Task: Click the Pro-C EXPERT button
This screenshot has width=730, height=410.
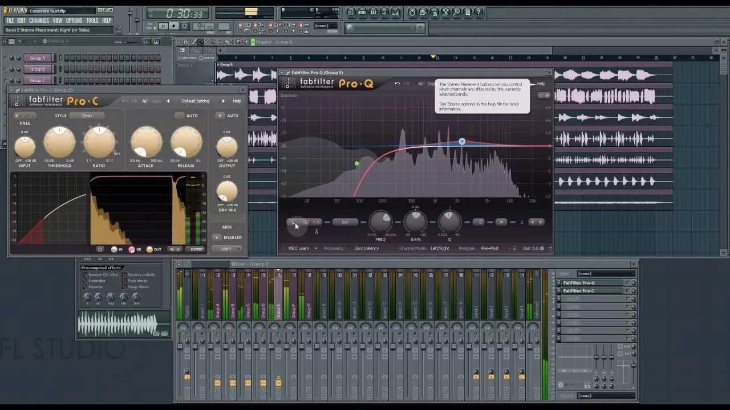Action: click(x=196, y=249)
